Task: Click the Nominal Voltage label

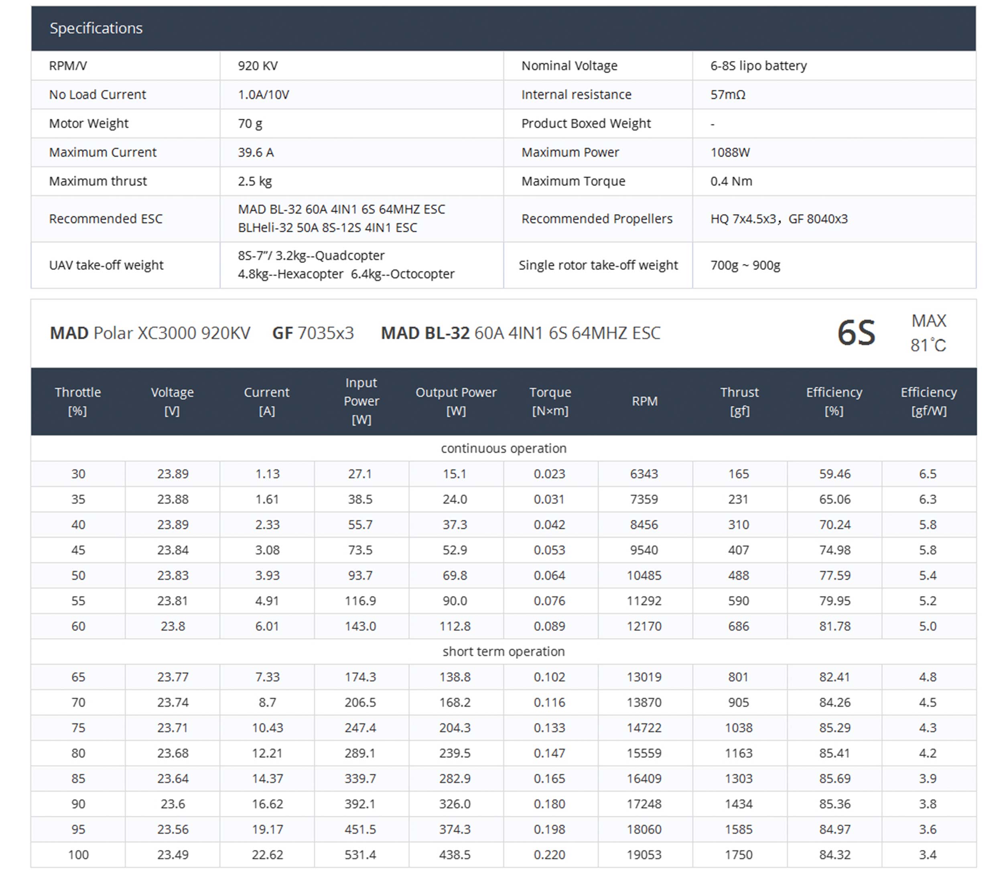Action: click(x=569, y=66)
